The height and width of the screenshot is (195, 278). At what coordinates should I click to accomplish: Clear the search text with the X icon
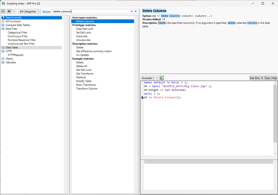pos(132,11)
